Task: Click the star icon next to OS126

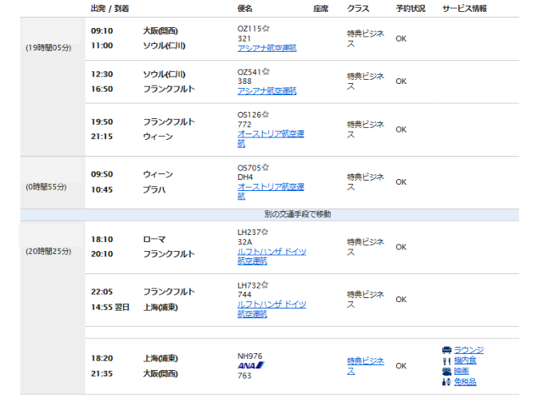Action: click(x=266, y=115)
